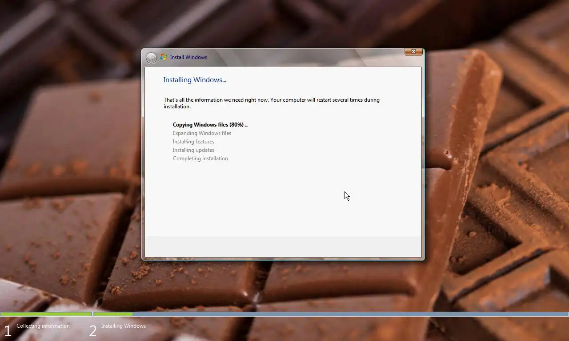Click the 'That's all the information' paragraph
This screenshot has height=341, width=569.
(x=272, y=103)
